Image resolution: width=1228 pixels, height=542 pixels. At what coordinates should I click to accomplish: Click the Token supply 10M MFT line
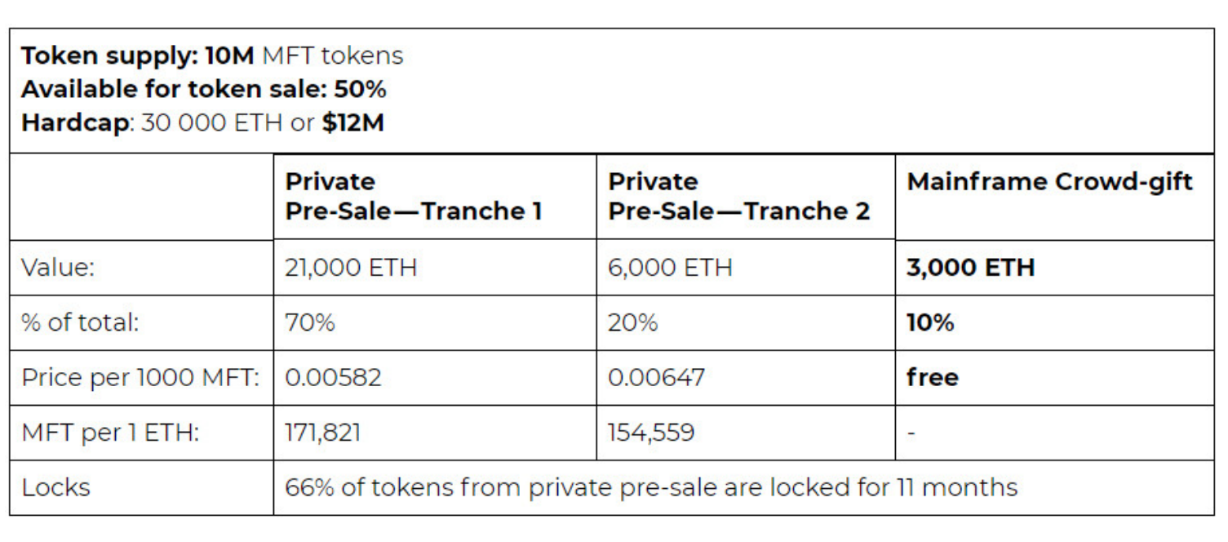(x=212, y=56)
